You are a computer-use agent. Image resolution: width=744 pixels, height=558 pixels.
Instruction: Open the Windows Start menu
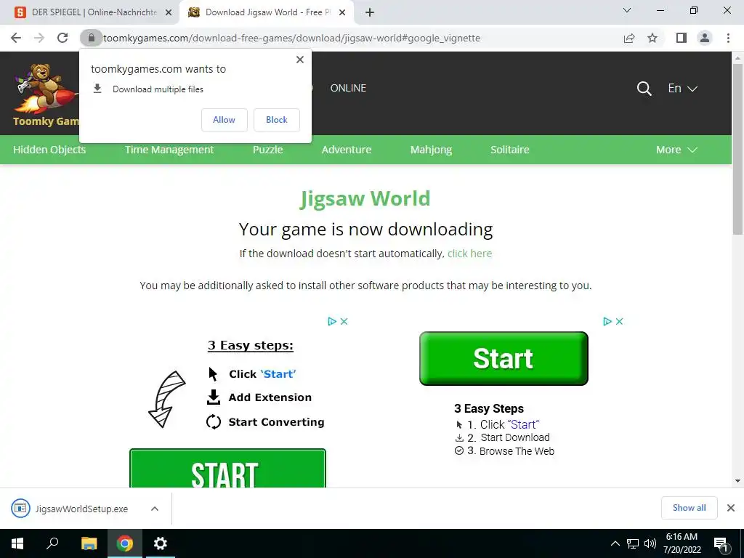(x=17, y=543)
